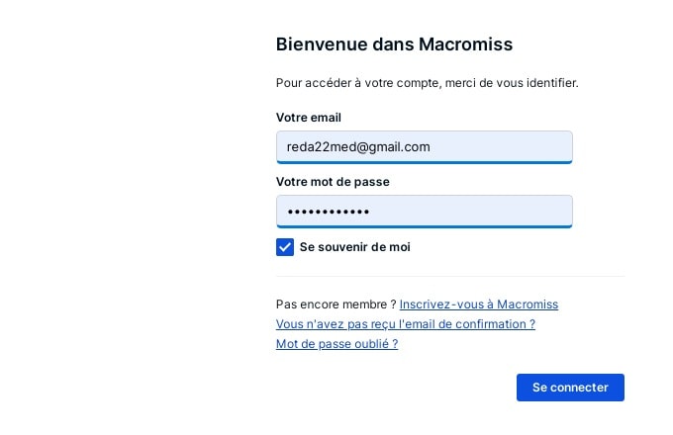Click the Pour accéder à votre compte sentence
Image resolution: width=673 pixels, height=435 pixels.
427,83
